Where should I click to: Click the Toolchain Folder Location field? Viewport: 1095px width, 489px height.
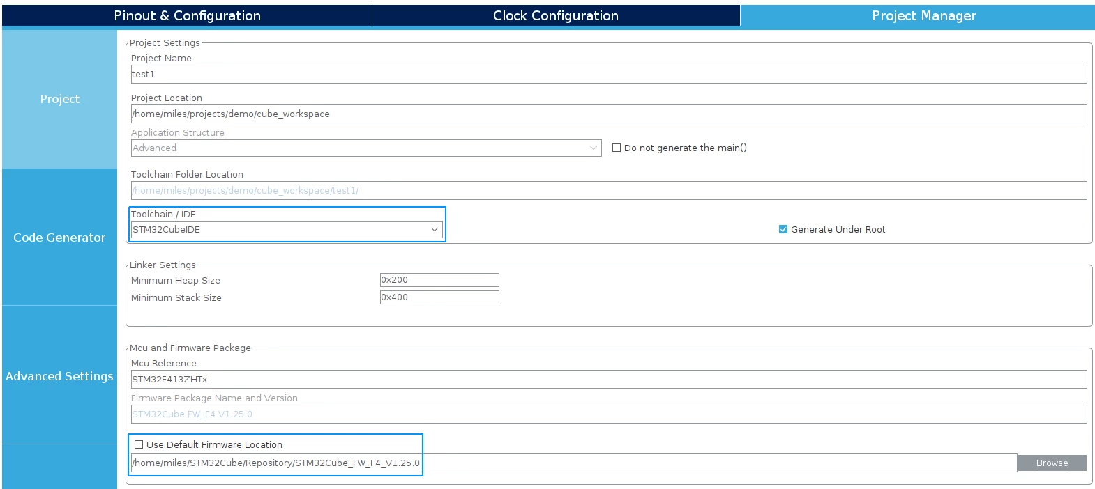(609, 190)
